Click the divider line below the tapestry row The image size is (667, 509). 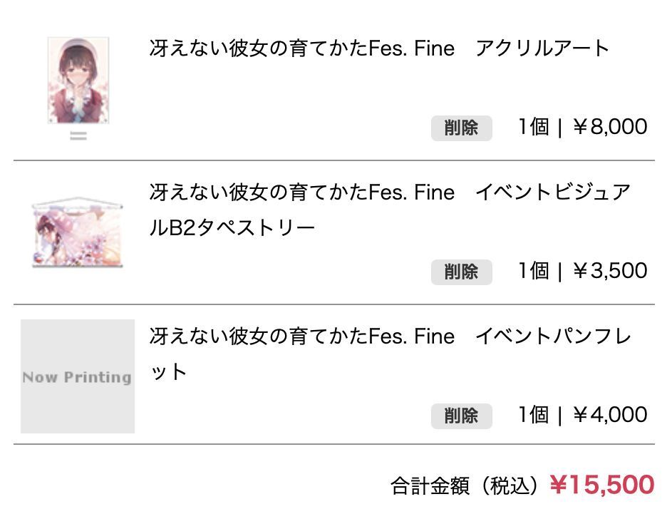click(x=333, y=304)
